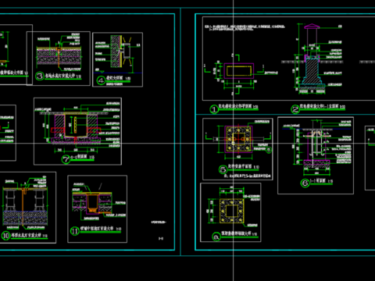Select the orange pipe in ground light detail 3

click(59, 58)
